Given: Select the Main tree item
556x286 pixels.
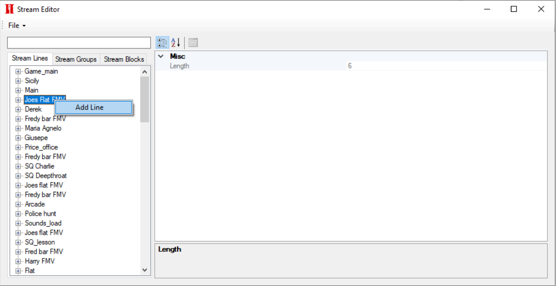Looking at the screenshot, I should pos(31,90).
